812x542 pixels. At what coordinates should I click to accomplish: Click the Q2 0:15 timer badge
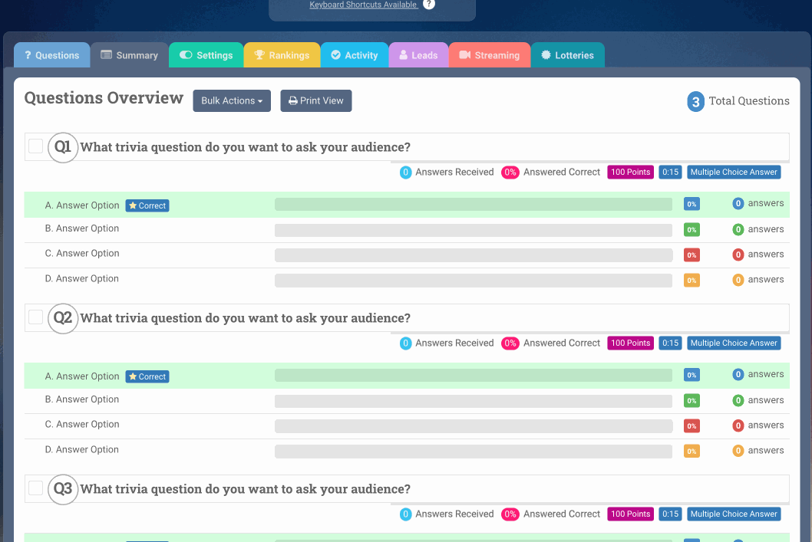tap(670, 343)
